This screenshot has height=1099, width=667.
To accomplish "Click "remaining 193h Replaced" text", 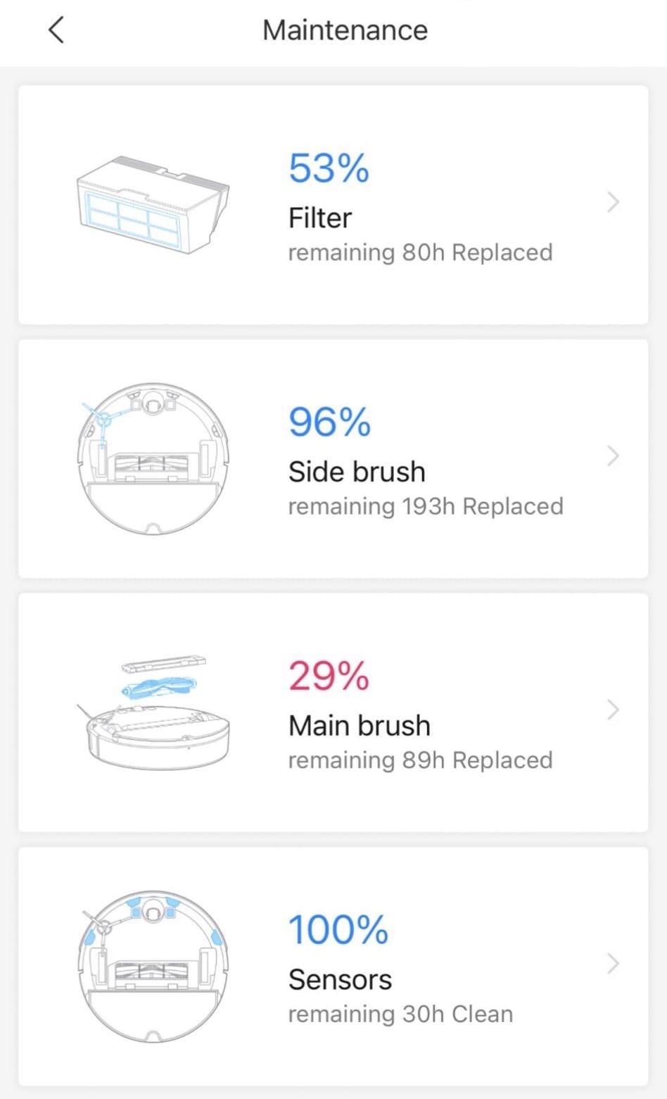I will point(426,506).
